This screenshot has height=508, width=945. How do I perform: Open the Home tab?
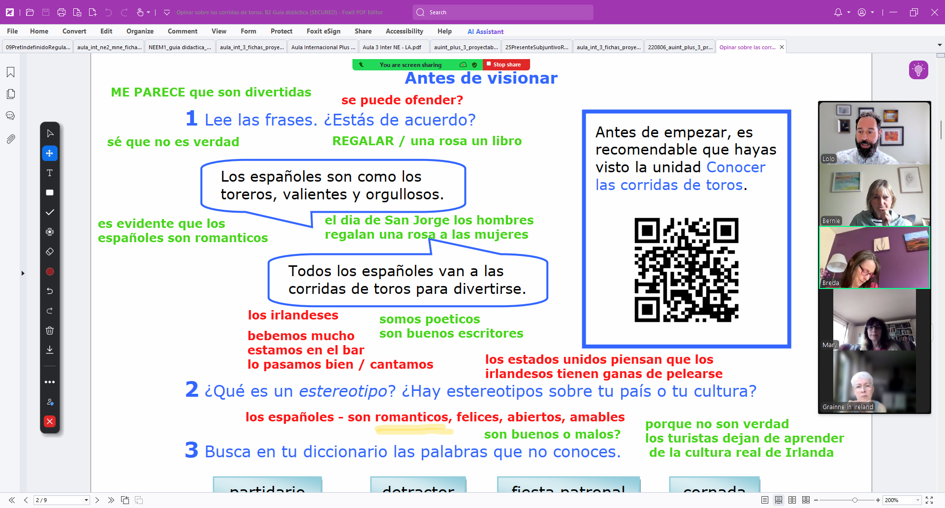39,31
